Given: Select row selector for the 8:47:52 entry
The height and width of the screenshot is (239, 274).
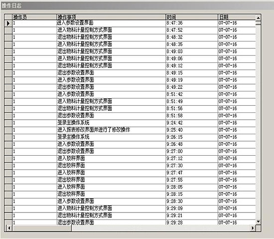Looking at the screenshot, I should (8, 30).
